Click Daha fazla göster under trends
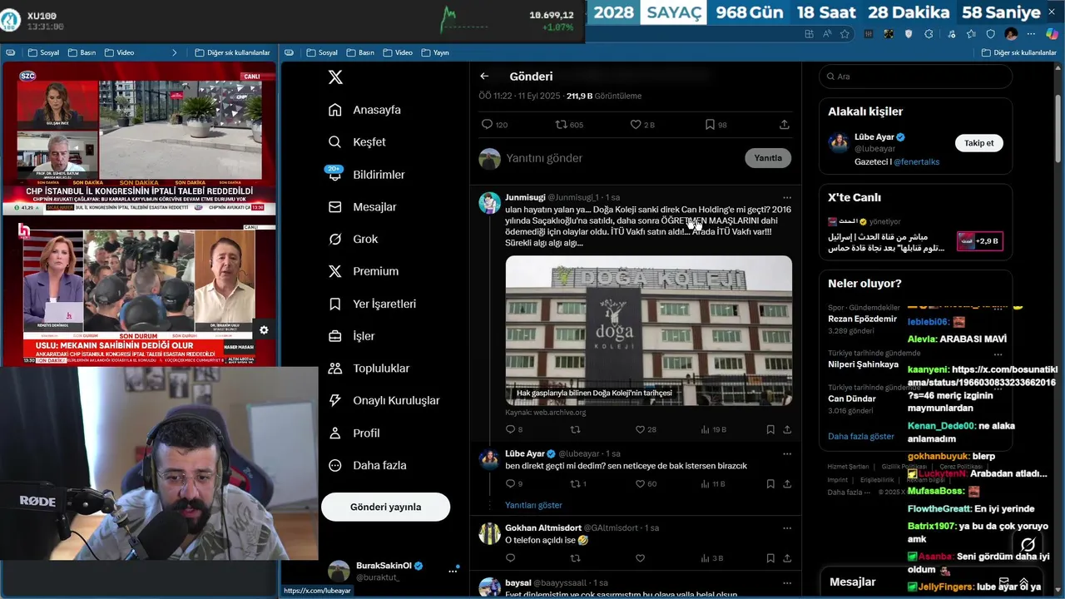The height and width of the screenshot is (599, 1065). coord(861,436)
